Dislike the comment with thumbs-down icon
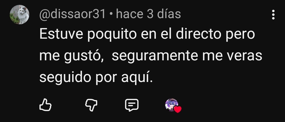The width and height of the screenshot is (285, 122). 91,105
